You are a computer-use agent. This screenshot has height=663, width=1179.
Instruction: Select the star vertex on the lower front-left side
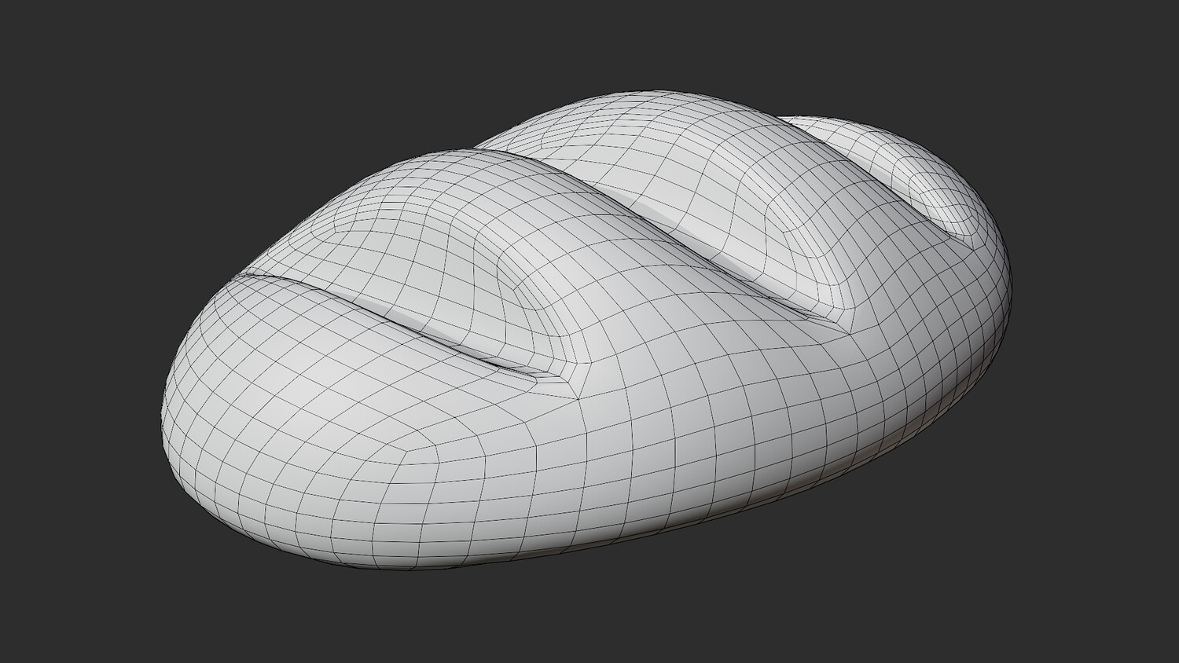point(438,449)
